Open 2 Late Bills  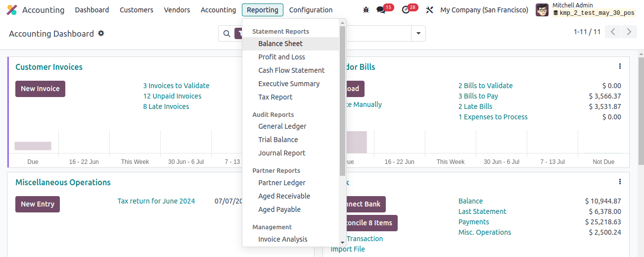475,106
